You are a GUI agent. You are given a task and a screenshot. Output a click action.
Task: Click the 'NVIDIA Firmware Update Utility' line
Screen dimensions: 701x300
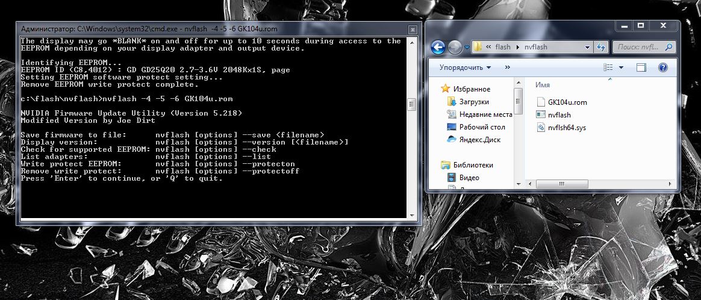pyautogui.click(x=131, y=114)
